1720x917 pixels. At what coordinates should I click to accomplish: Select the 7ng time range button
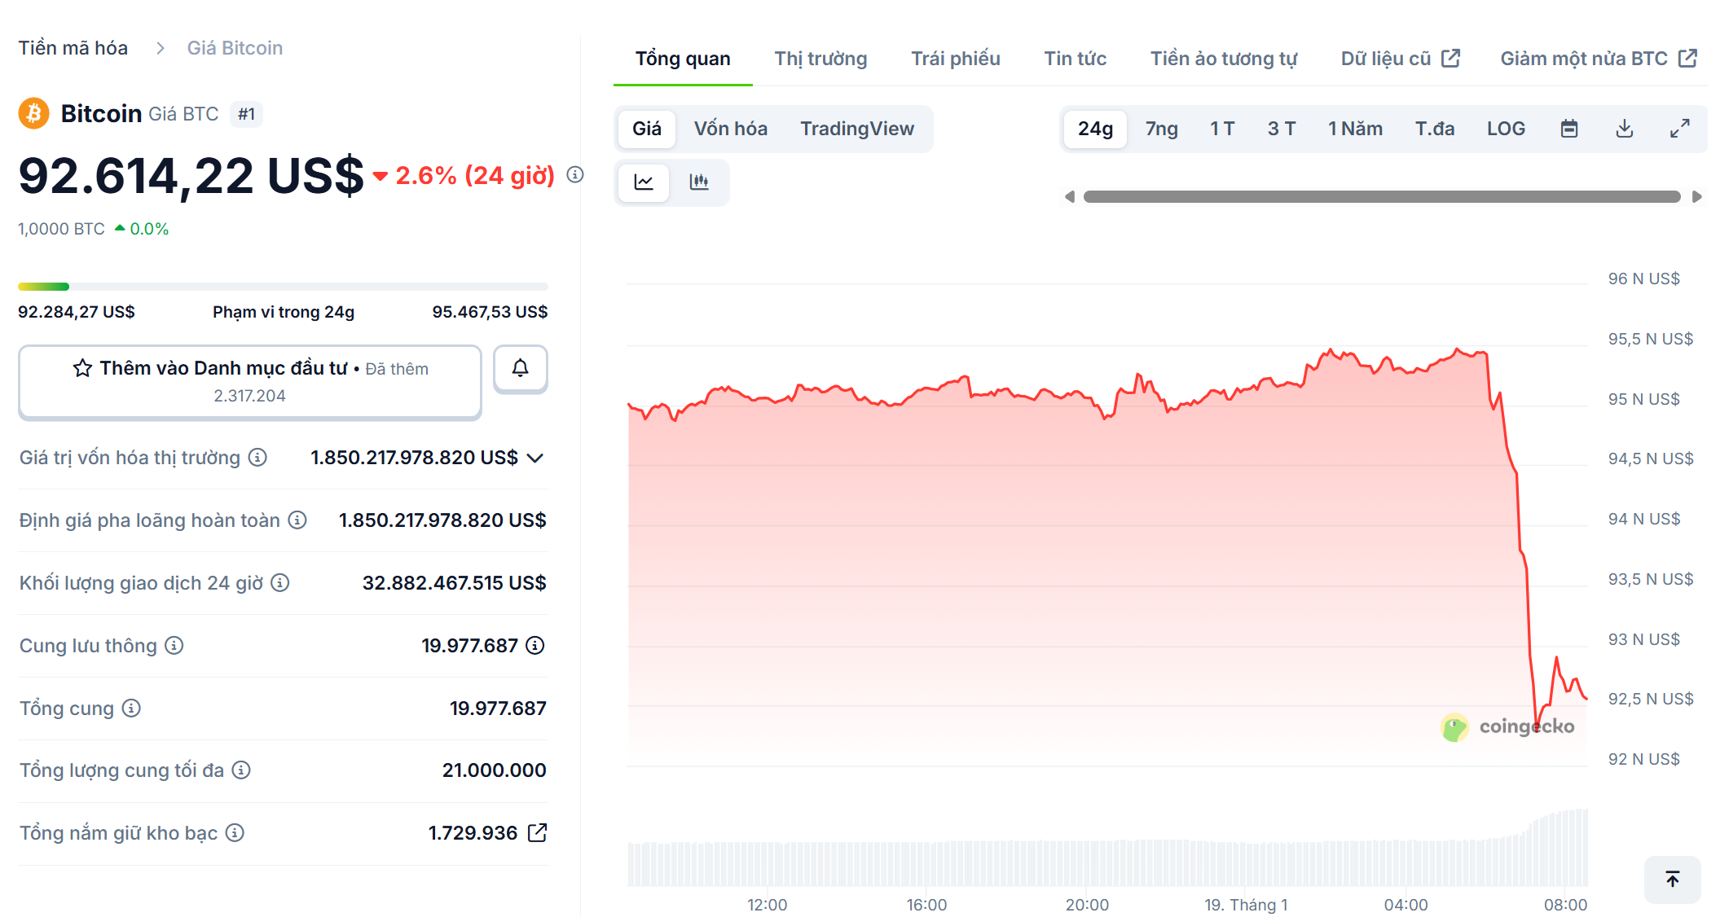click(1160, 128)
